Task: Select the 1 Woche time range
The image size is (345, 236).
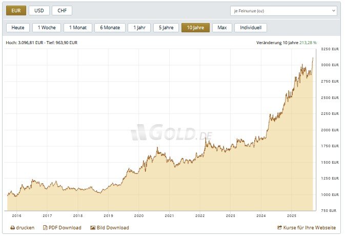Action: click(x=47, y=28)
